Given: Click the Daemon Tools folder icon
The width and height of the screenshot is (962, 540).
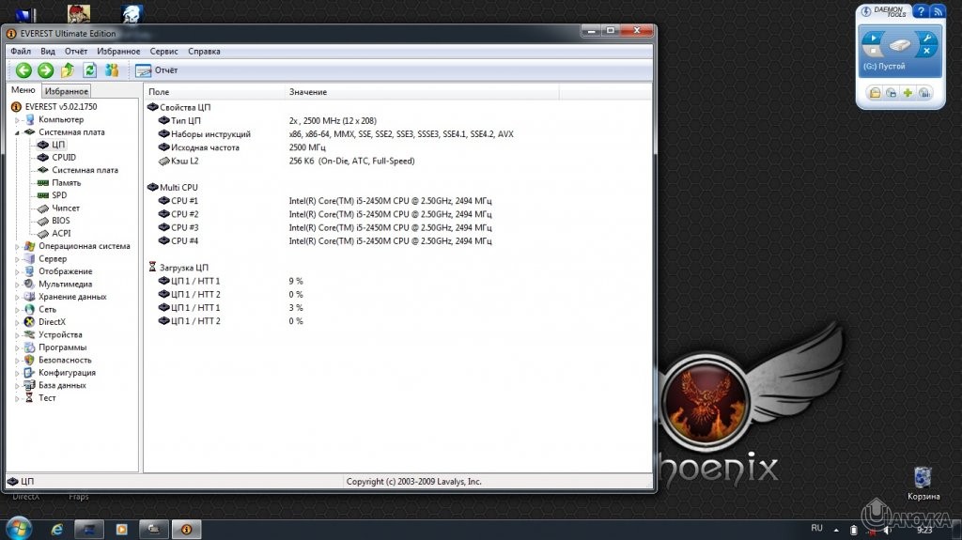Looking at the screenshot, I should coord(875,93).
